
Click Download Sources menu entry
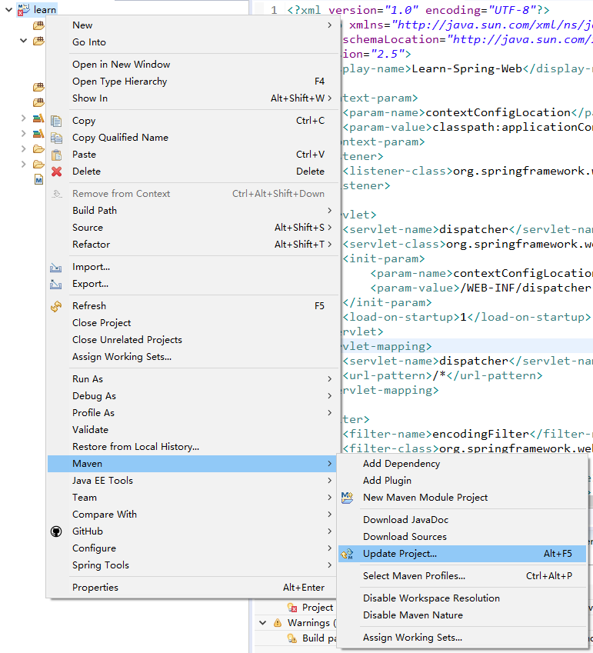pos(405,537)
